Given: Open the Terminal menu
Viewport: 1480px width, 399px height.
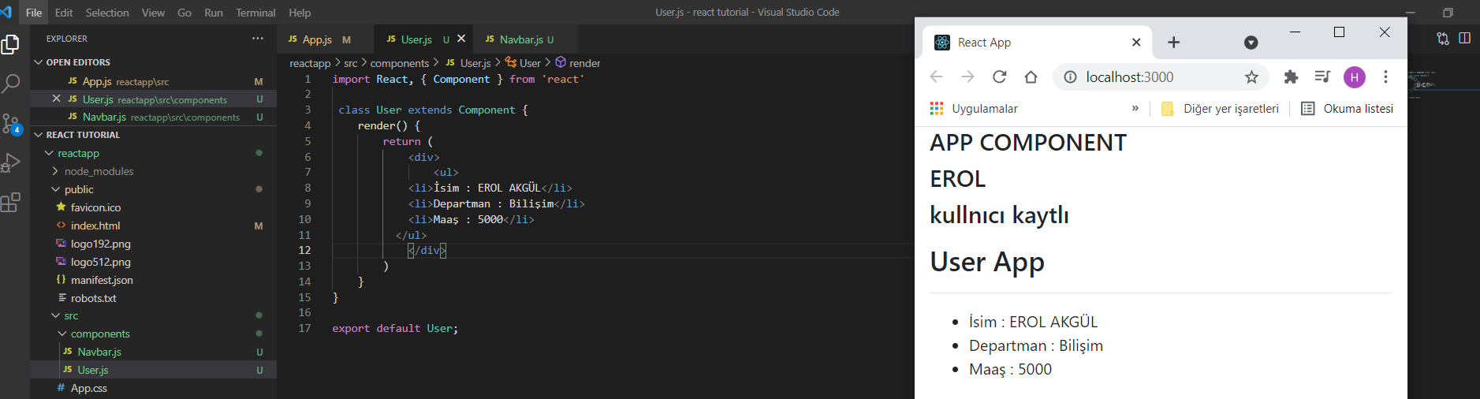Looking at the screenshot, I should coord(255,13).
